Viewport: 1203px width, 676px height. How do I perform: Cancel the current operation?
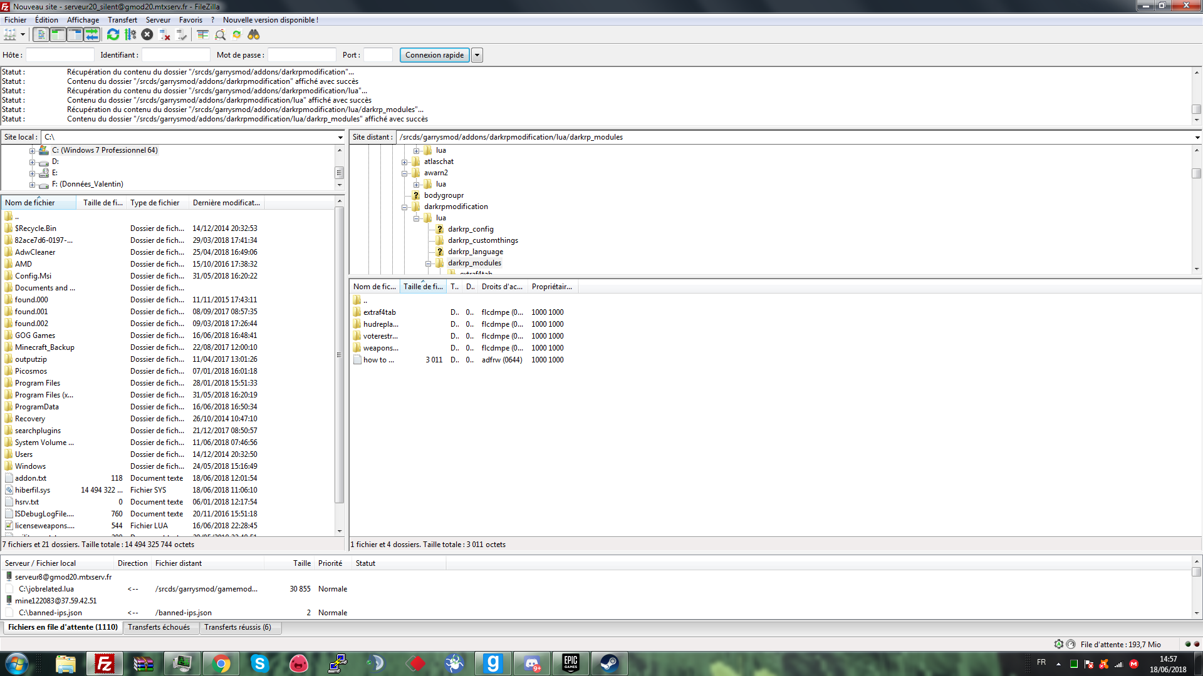[x=147, y=35]
